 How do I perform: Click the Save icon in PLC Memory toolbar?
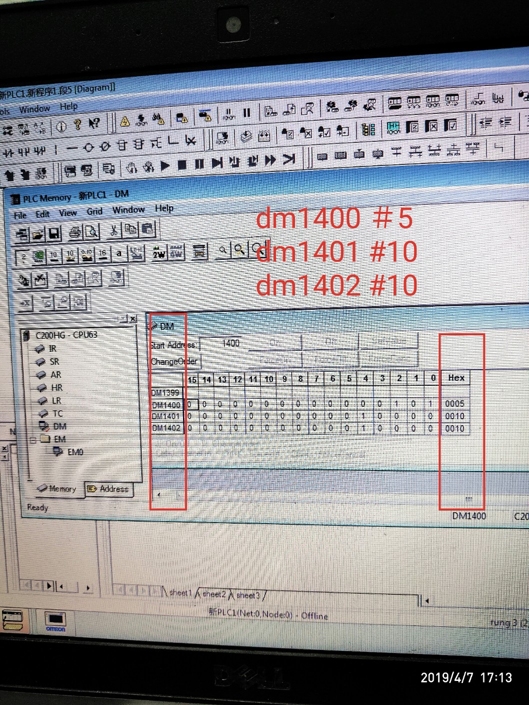tap(54, 233)
